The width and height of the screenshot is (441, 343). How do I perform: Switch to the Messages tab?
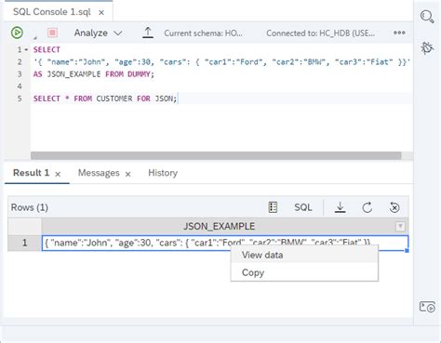click(99, 173)
